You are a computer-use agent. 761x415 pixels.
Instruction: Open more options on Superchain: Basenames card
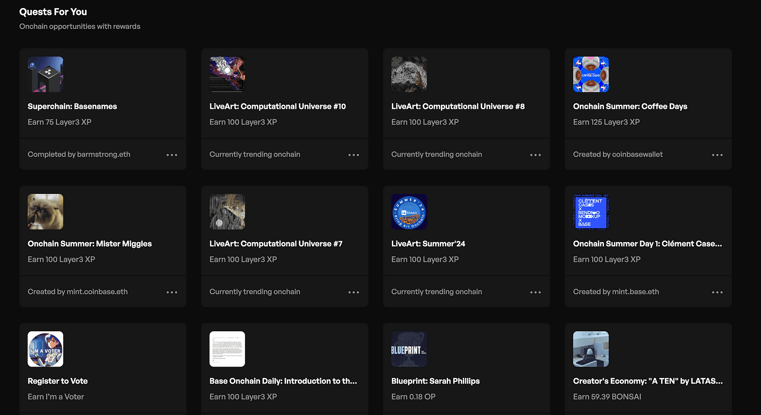point(172,155)
